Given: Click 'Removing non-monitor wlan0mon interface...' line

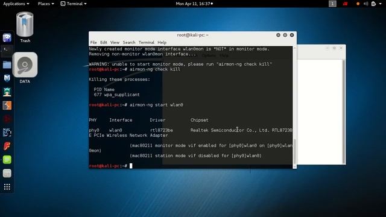Looking at the screenshot, I should tap(142, 54).
